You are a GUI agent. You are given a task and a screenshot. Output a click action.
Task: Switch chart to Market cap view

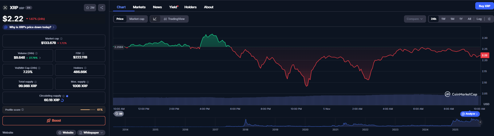point(137,19)
